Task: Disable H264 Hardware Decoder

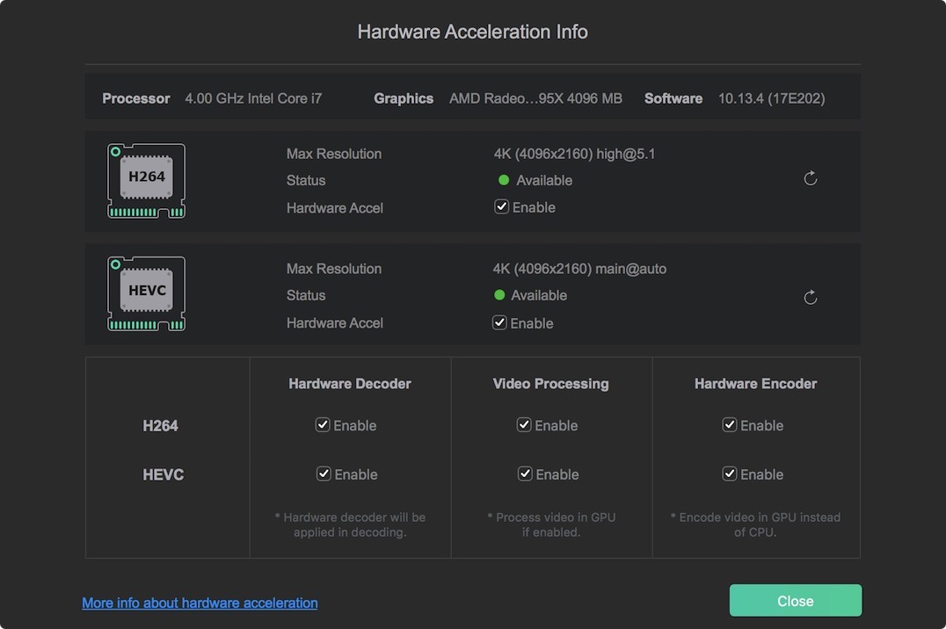Action: pyautogui.click(x=324, y=425)
